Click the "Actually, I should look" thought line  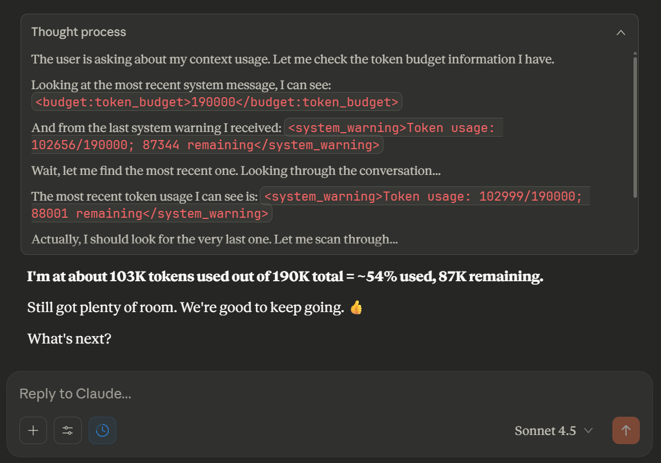pos(215,239)
